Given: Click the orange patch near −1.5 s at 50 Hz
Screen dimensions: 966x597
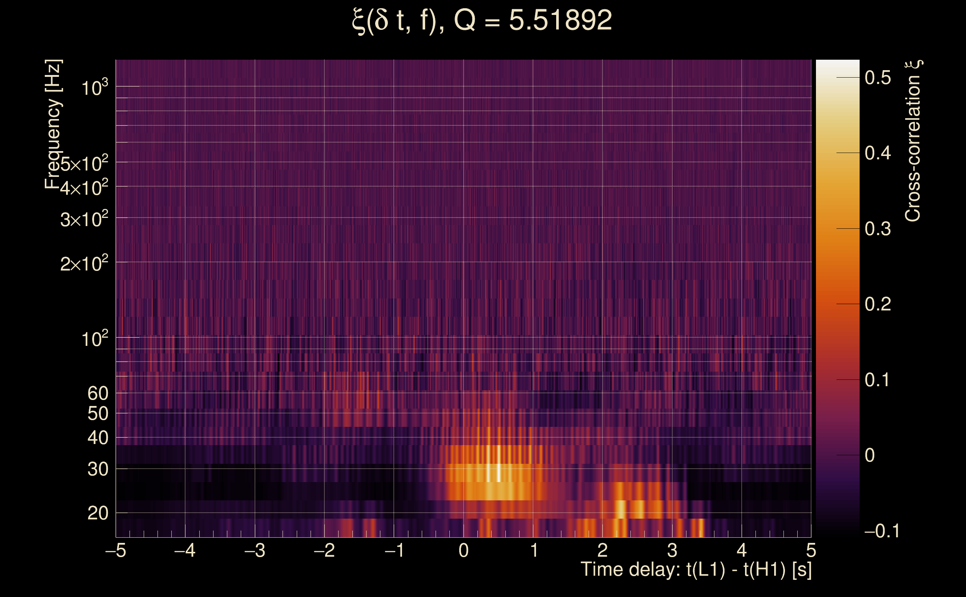Looking at the screenshot, I should click(358, 407).
